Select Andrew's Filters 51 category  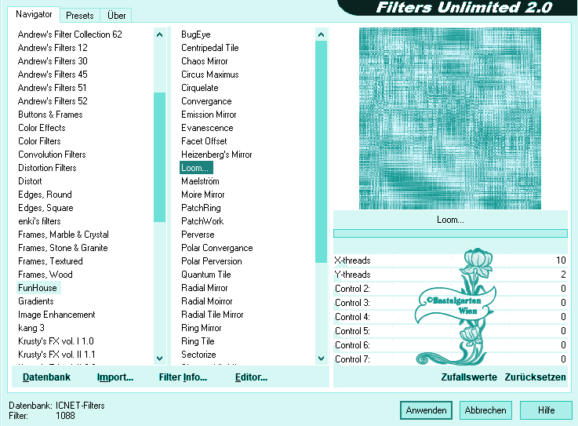52,87
